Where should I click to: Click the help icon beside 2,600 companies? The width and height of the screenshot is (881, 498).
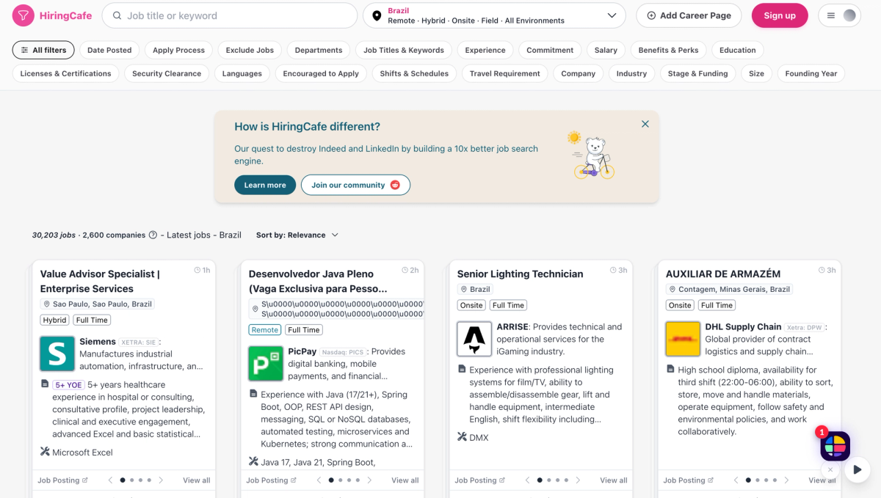(153, 235)
